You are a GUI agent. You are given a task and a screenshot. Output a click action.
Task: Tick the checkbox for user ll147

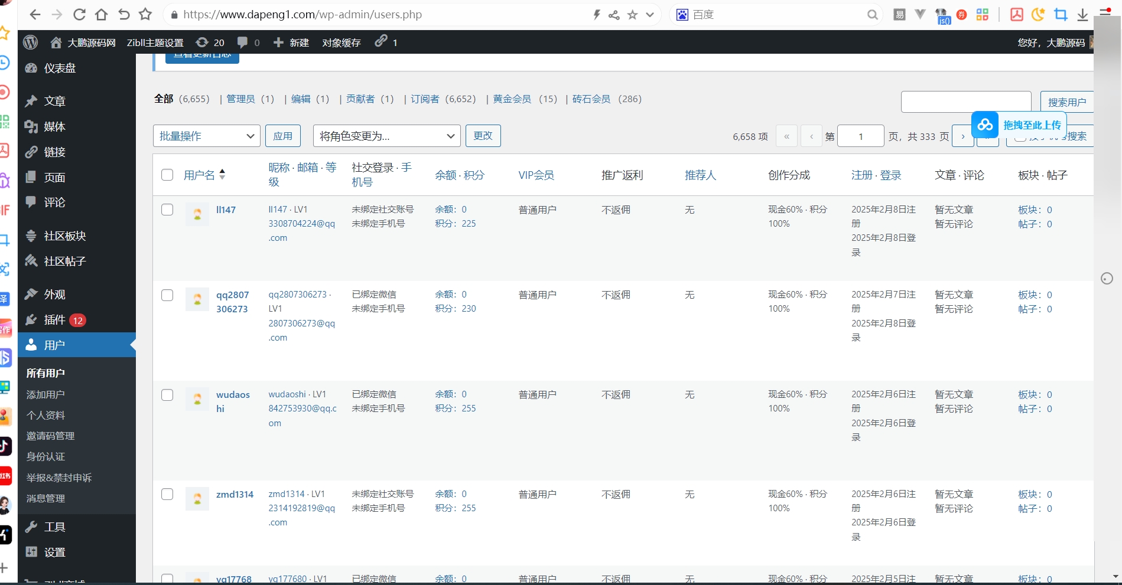(x=167, y=210)
